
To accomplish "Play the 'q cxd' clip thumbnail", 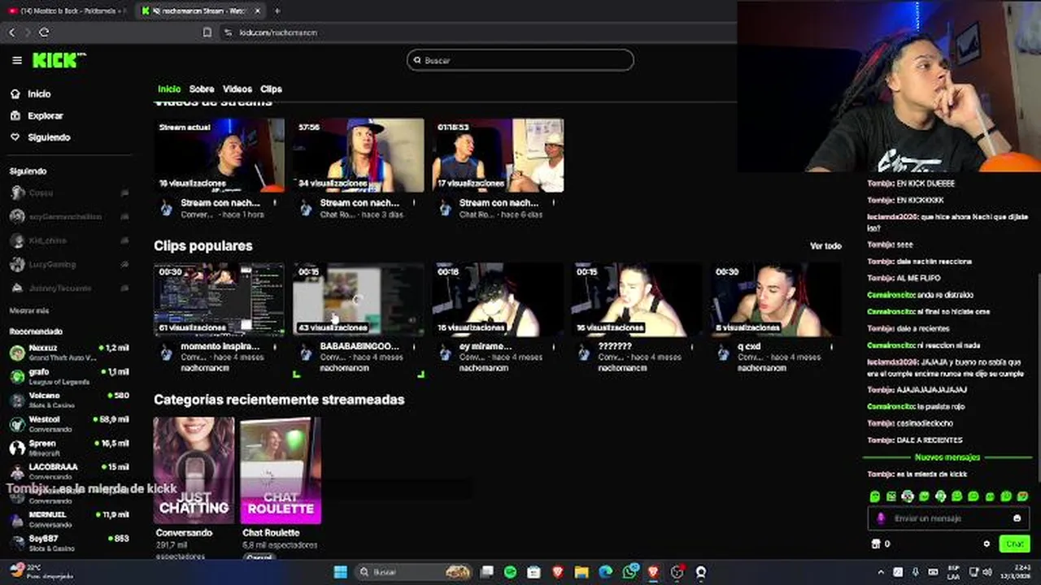I will coord(776,300).
